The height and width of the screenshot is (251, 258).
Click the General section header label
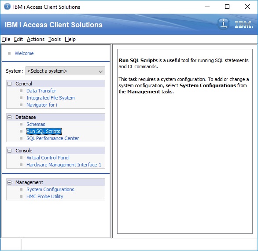coord(24,84)
